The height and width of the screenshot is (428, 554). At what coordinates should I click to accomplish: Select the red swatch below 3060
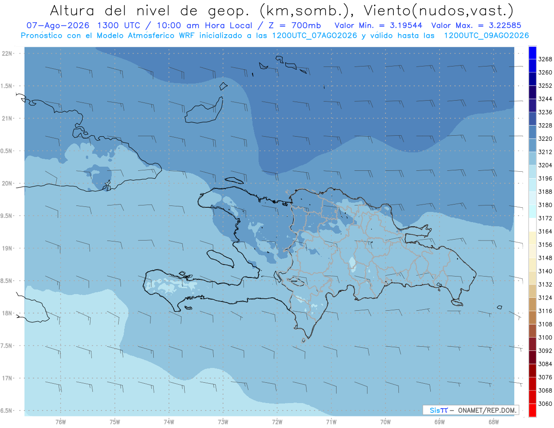532,410
